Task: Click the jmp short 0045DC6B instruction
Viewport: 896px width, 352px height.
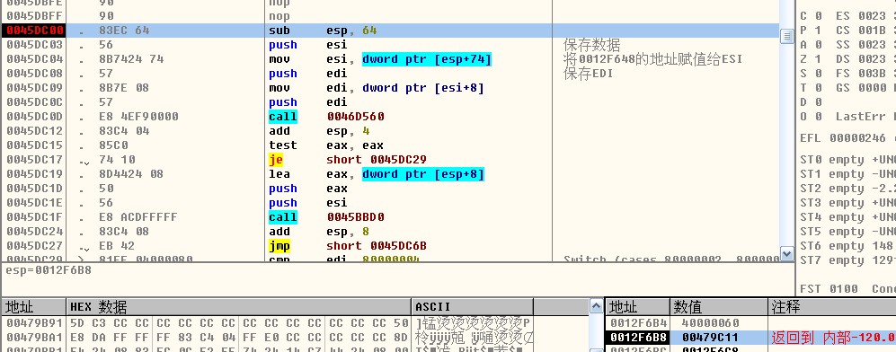Action: [x=348, y=246]
